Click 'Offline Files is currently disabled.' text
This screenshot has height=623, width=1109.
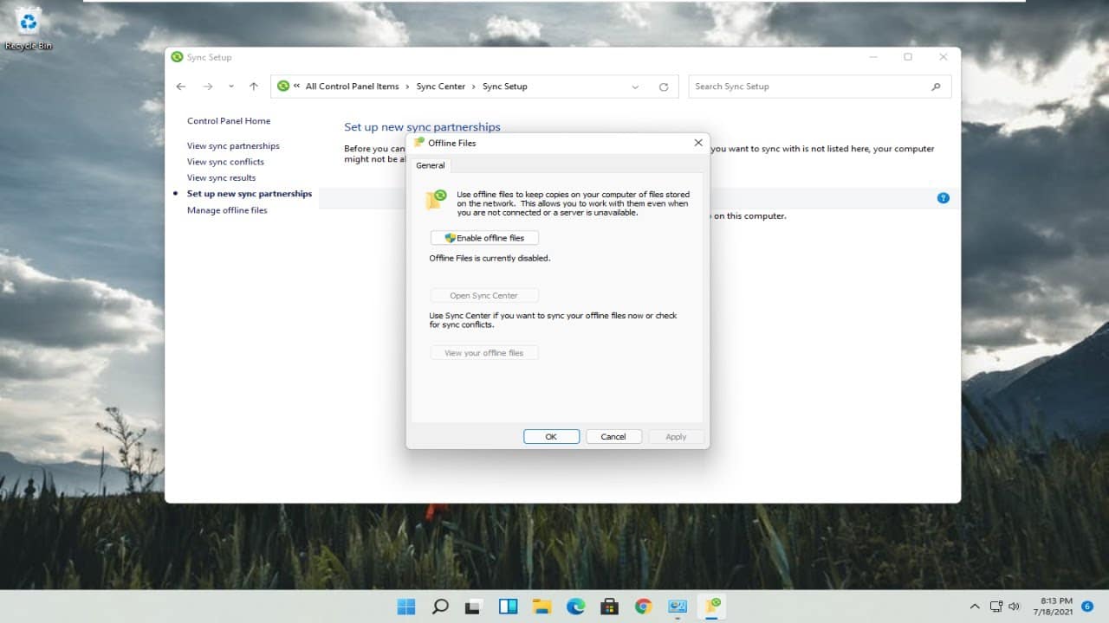coord(490,258)
